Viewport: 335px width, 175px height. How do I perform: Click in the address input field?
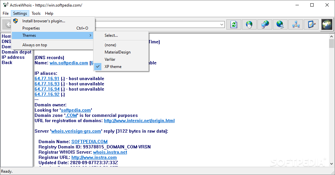point(157,25)
